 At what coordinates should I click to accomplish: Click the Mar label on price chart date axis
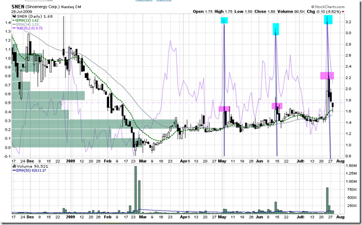point(143,161)
